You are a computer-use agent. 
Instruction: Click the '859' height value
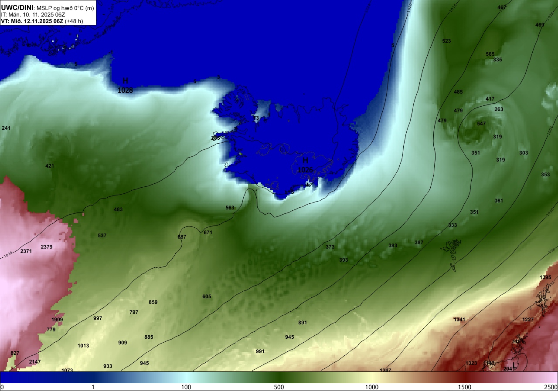(153, 302)
